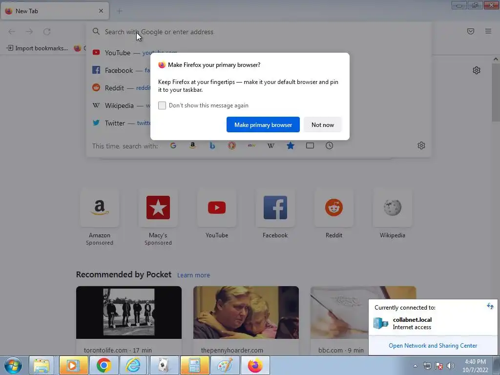
Task: Open Solitaire cards icon in taskbar
Action: (x=164, y=365)
